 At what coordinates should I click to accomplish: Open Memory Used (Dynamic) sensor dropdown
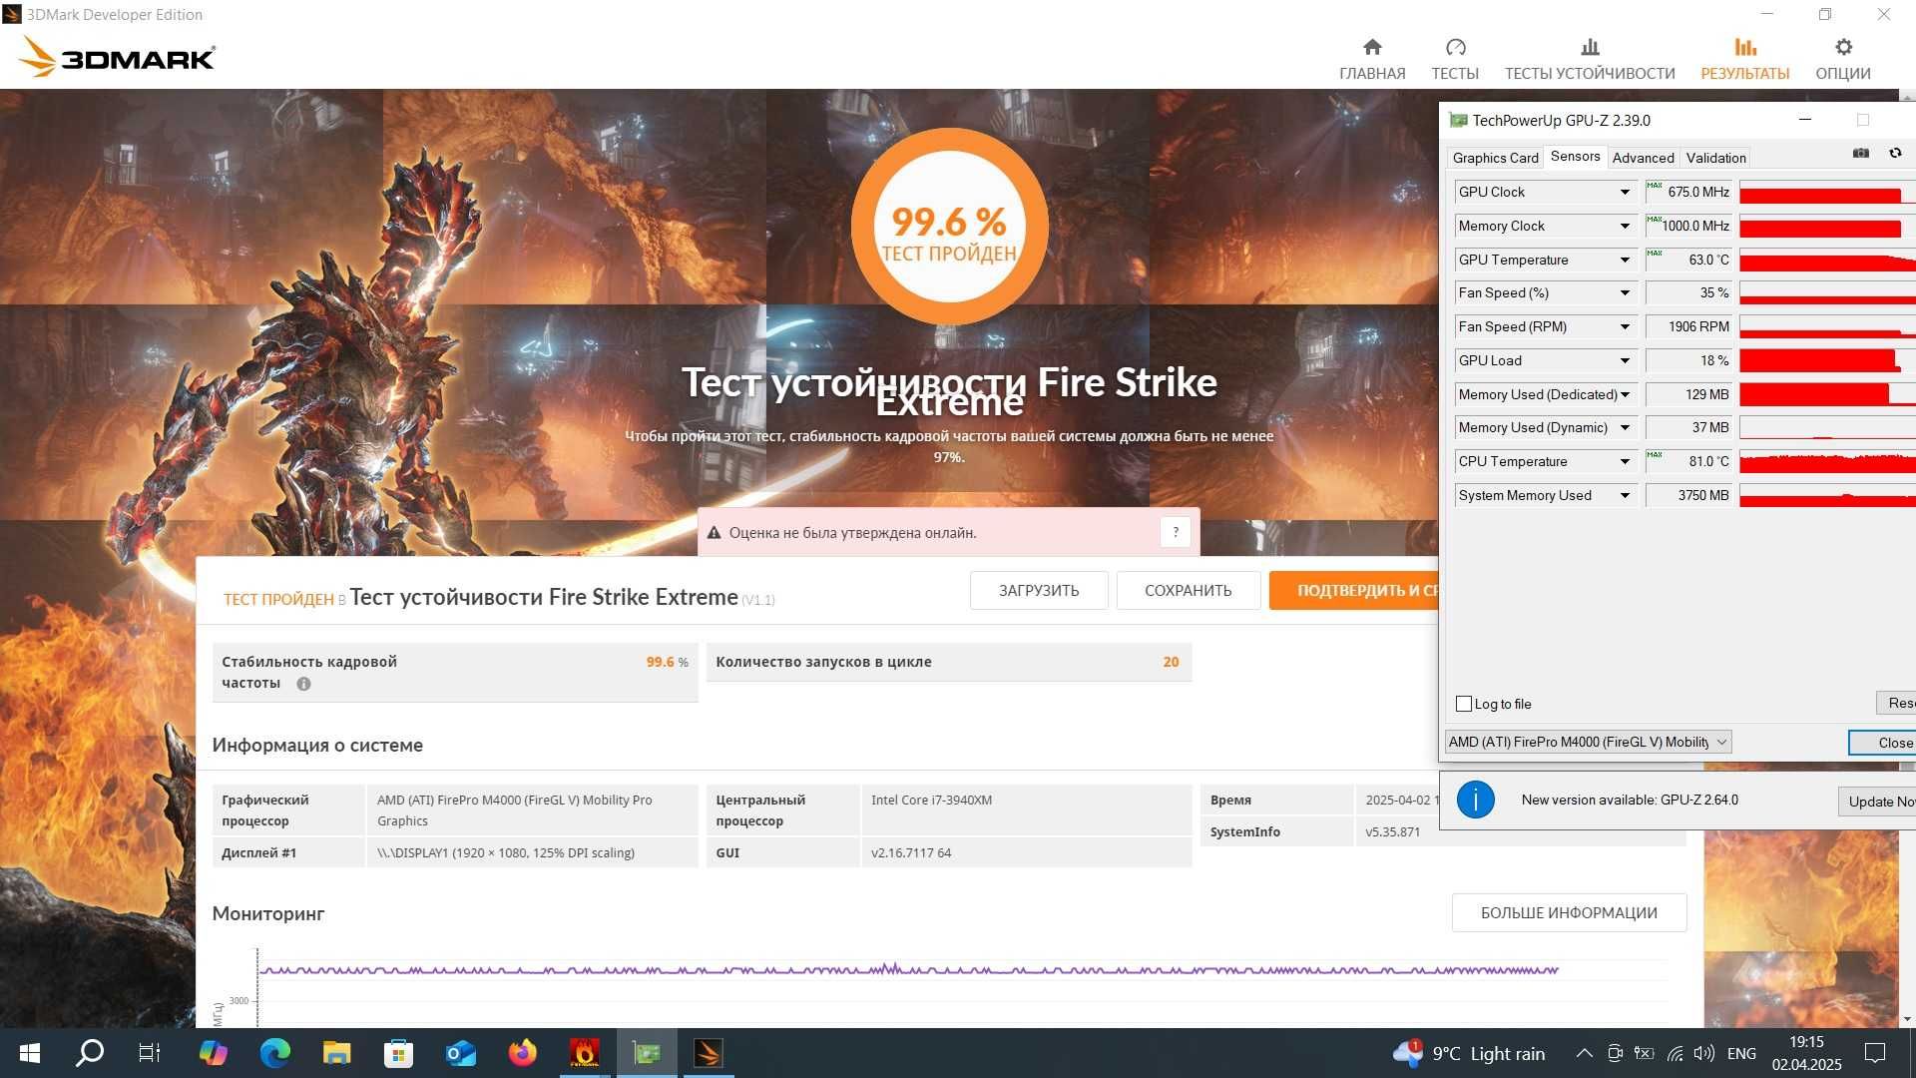click(x=1625, y=427)
